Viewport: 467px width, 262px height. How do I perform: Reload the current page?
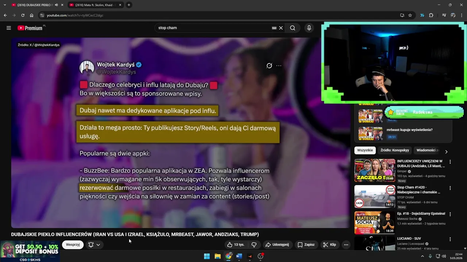(x=23, y=15)
